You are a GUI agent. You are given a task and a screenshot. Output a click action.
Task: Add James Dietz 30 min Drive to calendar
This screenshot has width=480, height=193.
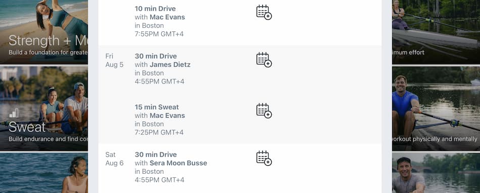264,60
